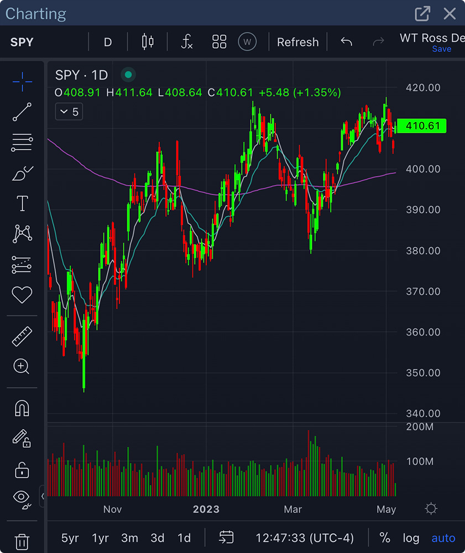Click the 350.00 price axis label
465x553 pixels.
click(x=423, y=373)
